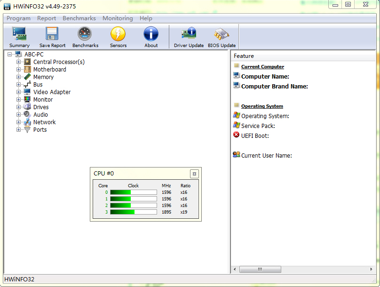Select the ABC-PC label
380x287 pixels.
pyautogui.click(x=34, y=55)
